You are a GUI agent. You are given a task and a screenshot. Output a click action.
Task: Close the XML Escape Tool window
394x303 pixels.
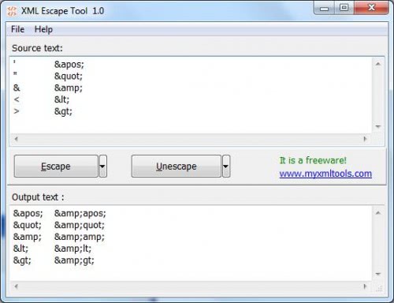pyautogui.click(x=371, y=8)
